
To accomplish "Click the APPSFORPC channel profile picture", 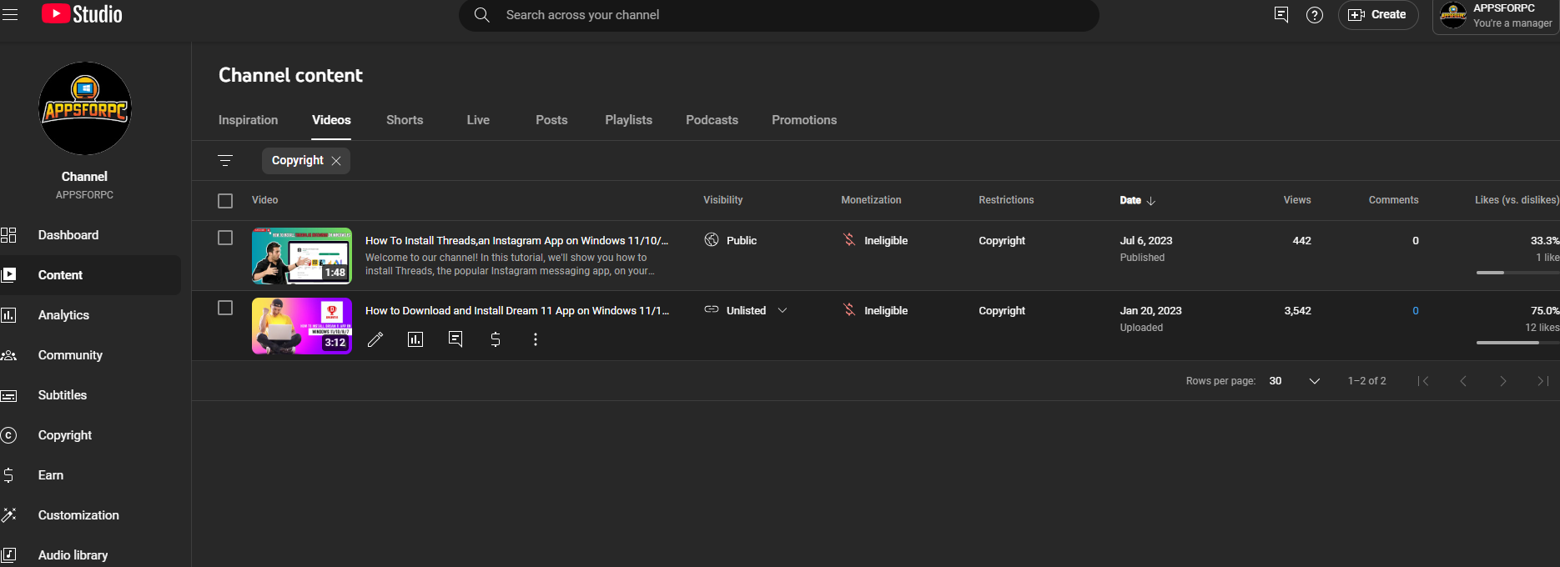I will (x=85, y=108).
